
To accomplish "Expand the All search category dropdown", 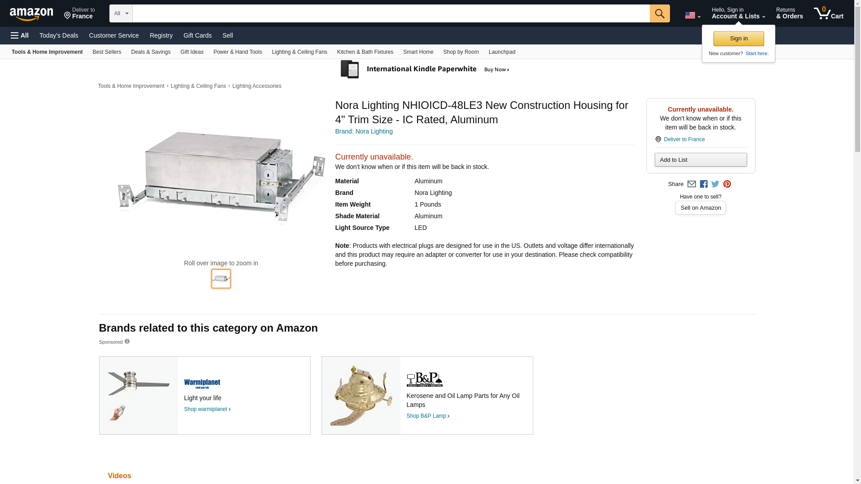I will click(121, 13).
